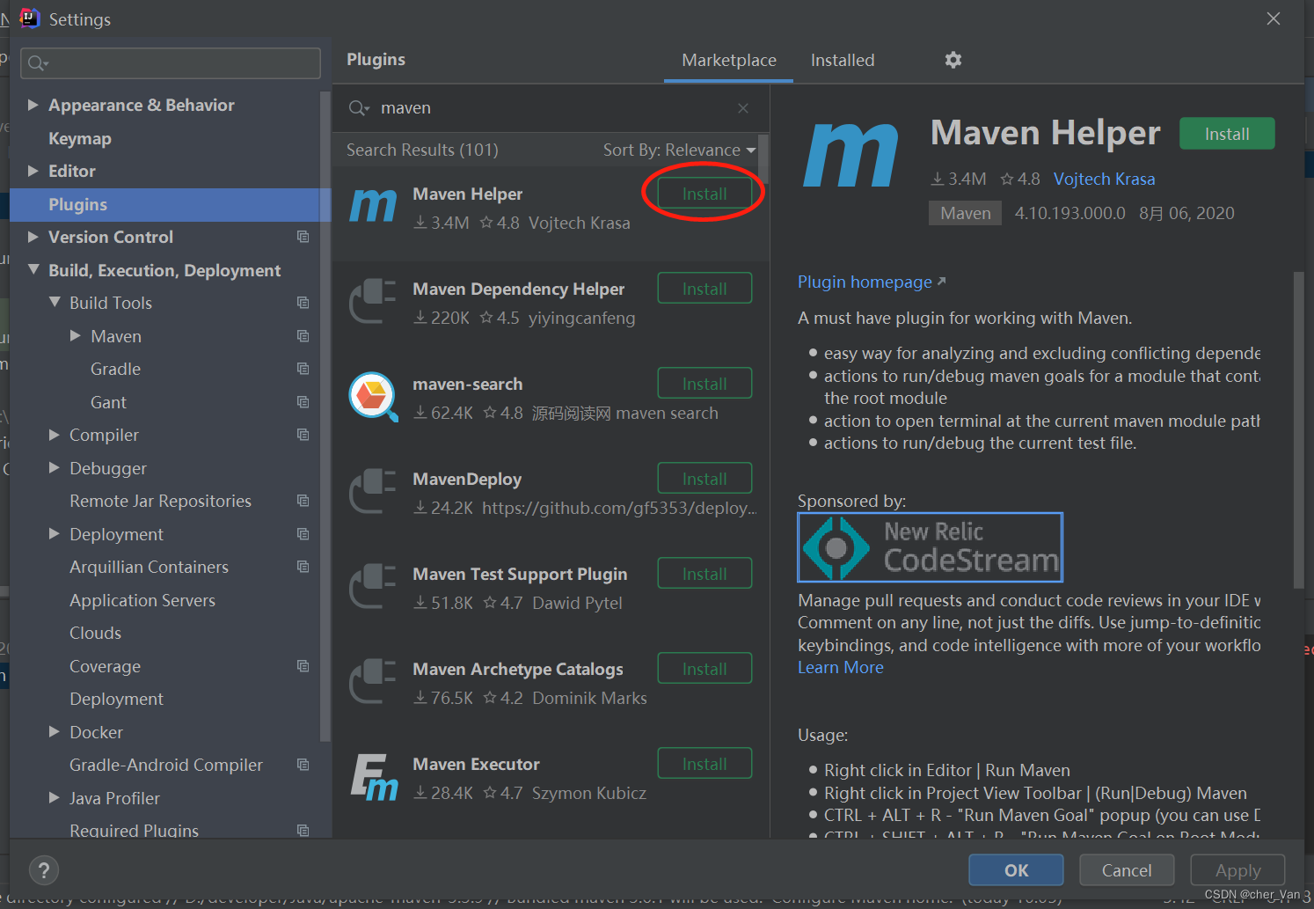The width and height of the screenshot is (1314, 909).
Task: Select Clouds settings entry
Action: coord(96,633)
